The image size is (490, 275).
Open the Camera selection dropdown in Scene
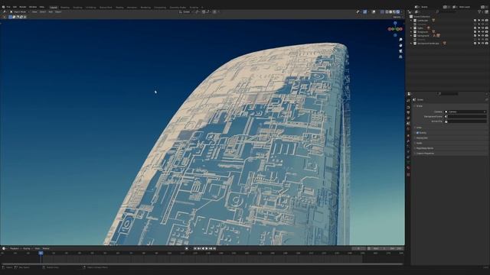465,112
